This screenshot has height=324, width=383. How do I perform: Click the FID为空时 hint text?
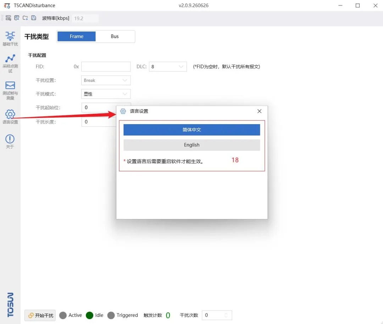(226, 67)
